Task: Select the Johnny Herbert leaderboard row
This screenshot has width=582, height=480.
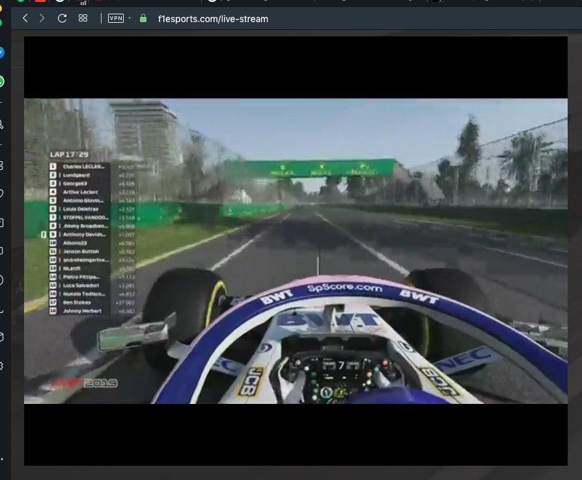Action: click(92, 312)
